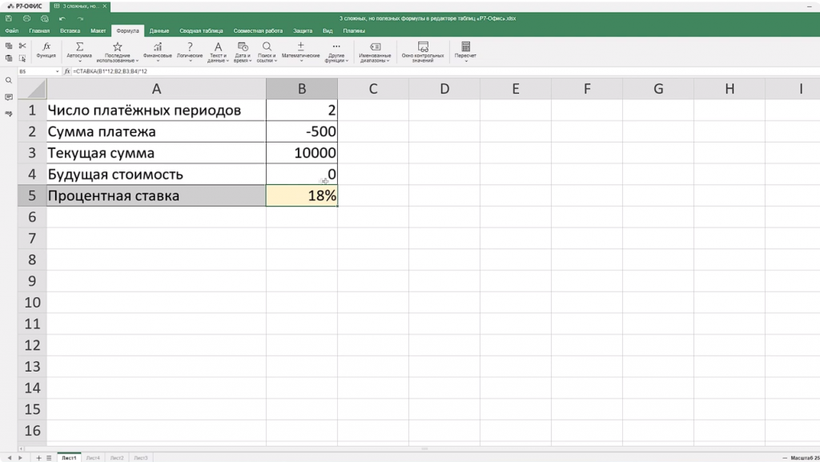Switch to the Вставка ribbon tab
Screen dimensions: 820x462
tap(70, 31)
